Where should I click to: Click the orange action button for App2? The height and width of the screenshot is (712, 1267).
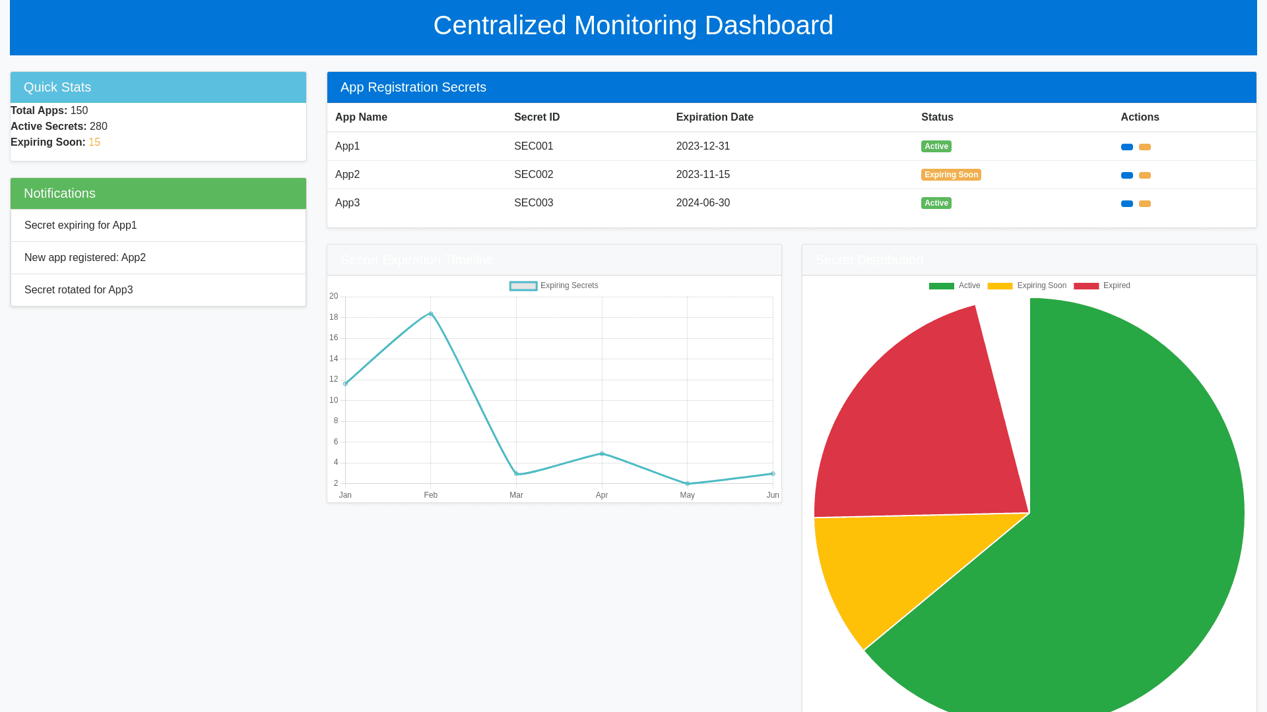(1145, 175)
